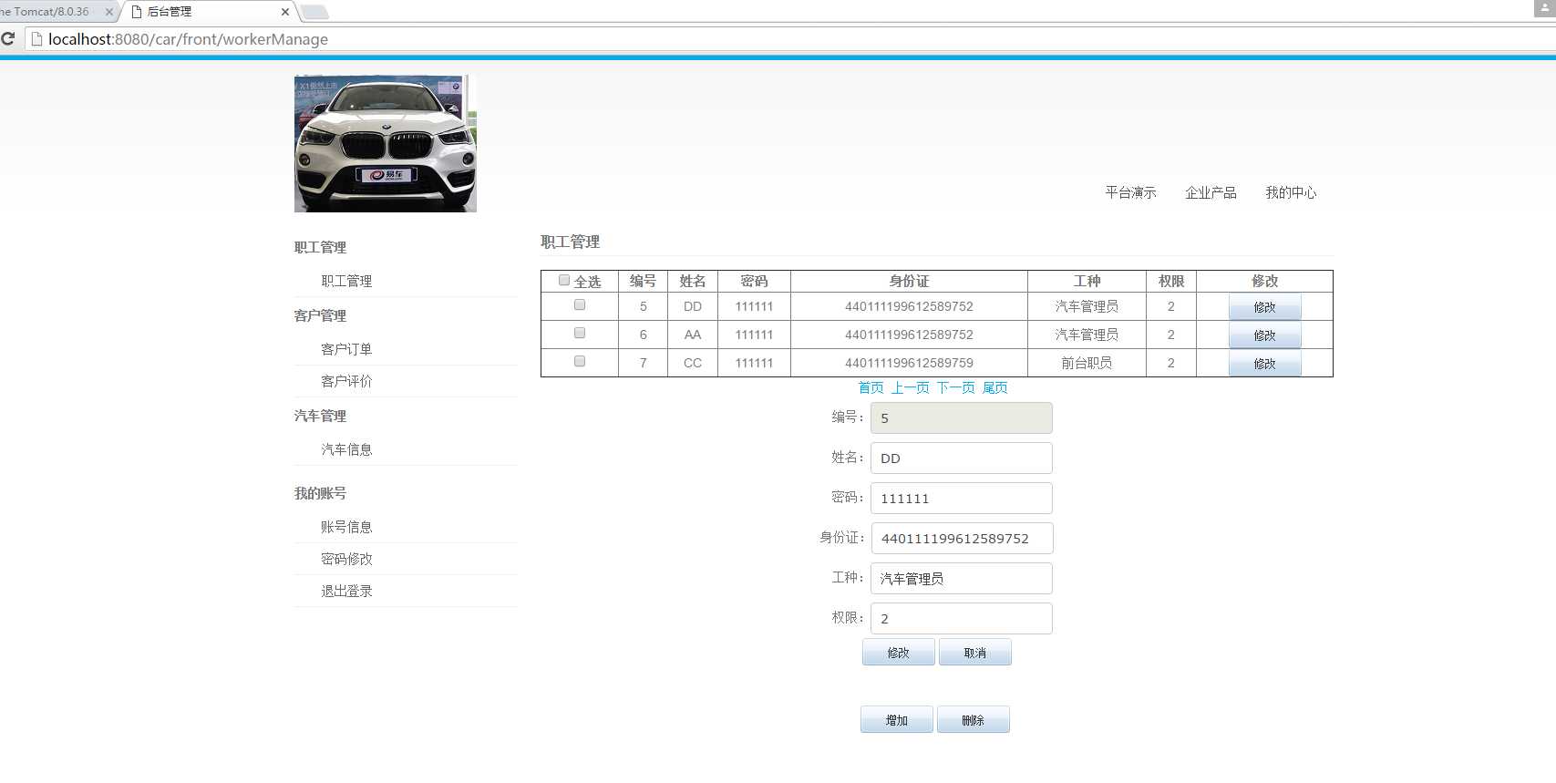Viewport: 1556px width, 783px height.
Task: Open 汽车信息 in sidebar
Action: pyautogui.click(x=346, y=449)
